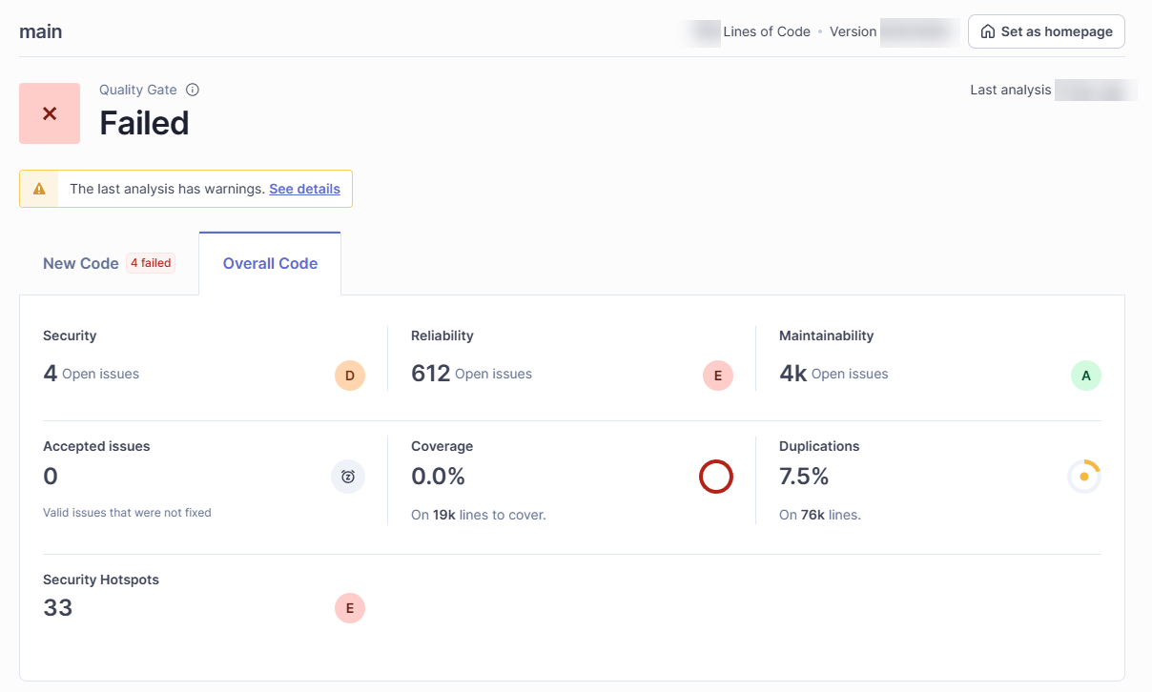Click the Security rating D badge
Viewport: 1152px width, 692px height.
(x=349, y=376)
